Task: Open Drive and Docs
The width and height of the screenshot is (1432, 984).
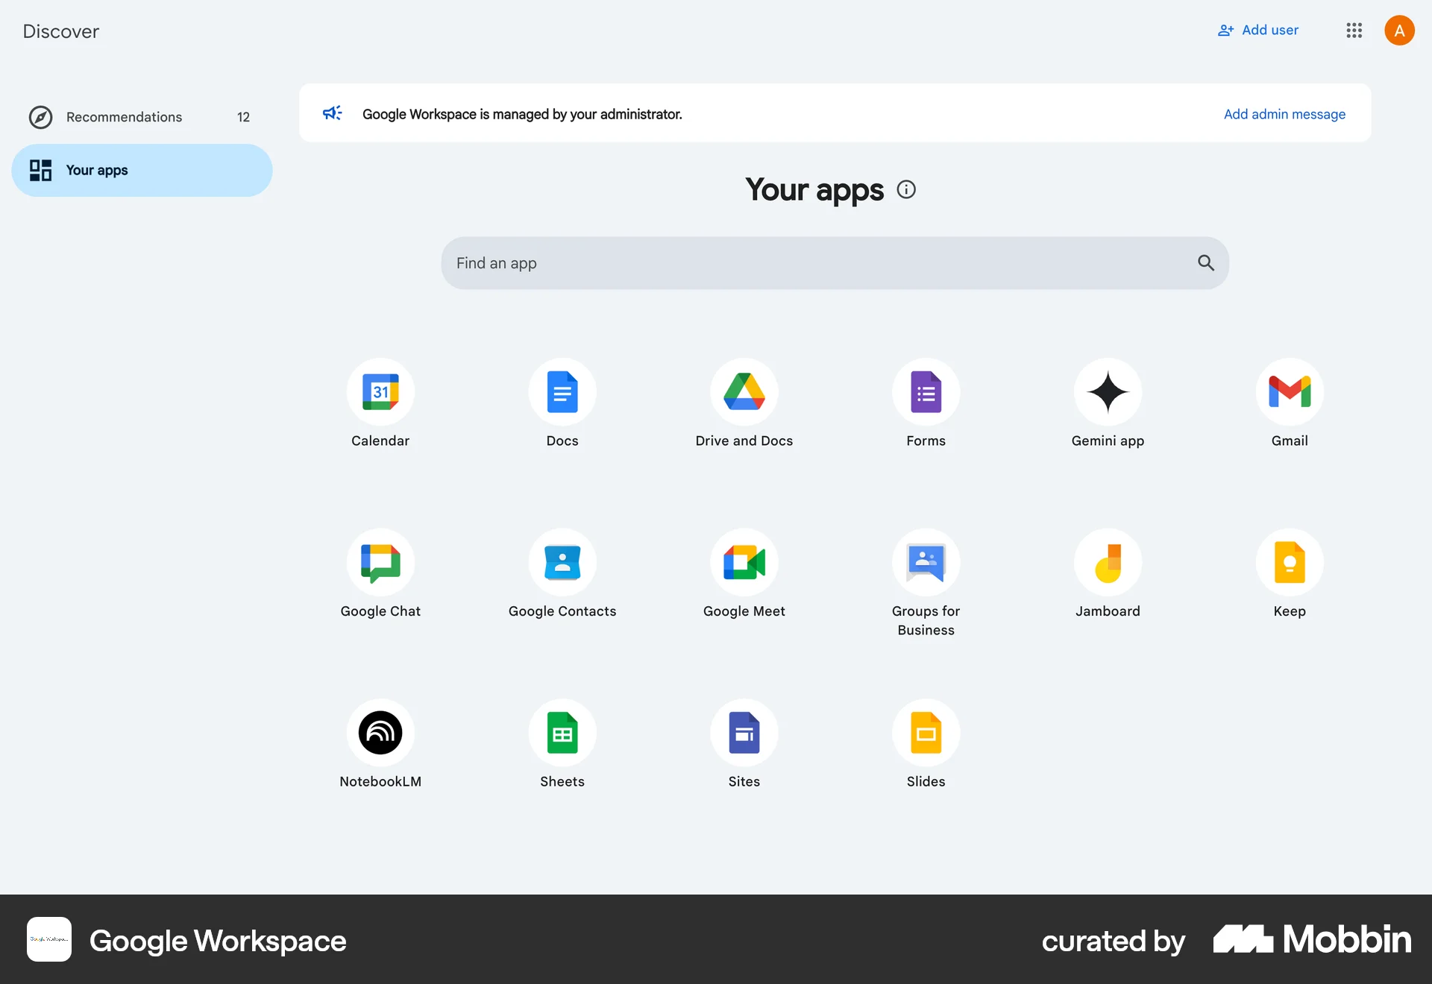Action: (744, 392)
